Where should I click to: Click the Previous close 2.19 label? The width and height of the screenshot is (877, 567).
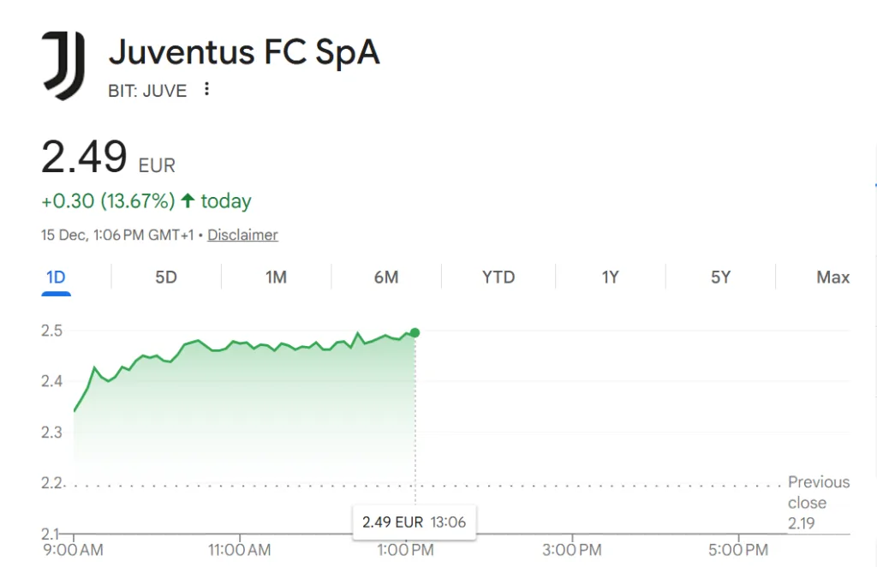[x=818, y=503]
